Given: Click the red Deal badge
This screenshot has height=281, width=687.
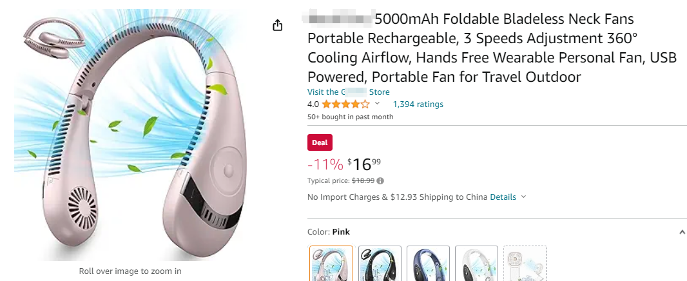Looking at the screenshot, I should coord(320,142).
